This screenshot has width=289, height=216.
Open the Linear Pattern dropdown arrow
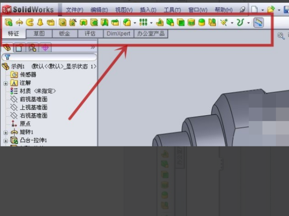tap(151, 23)
